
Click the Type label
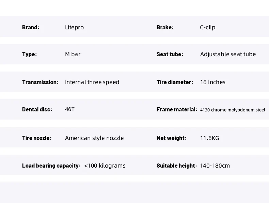coord(29,54)
